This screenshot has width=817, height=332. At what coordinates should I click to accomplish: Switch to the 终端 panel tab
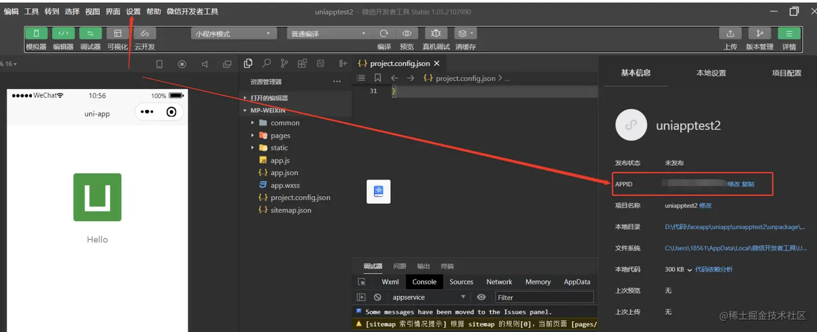point(447,266)
